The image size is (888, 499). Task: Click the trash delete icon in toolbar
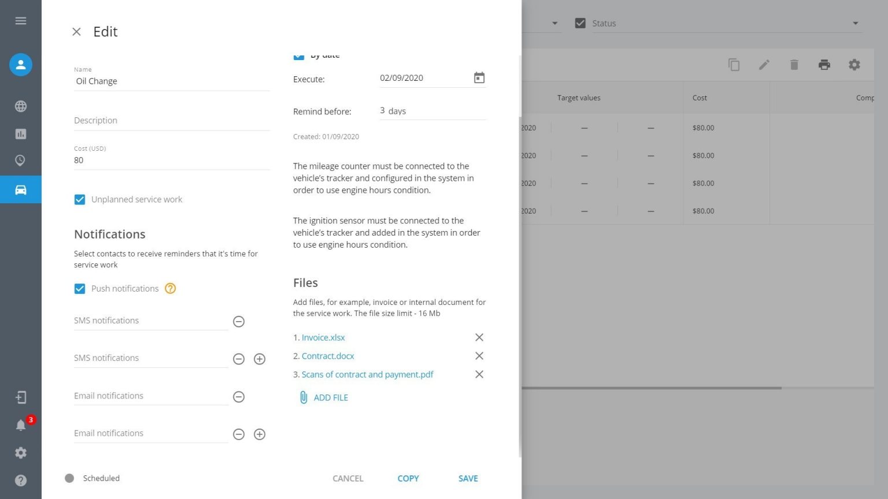click(794, 65)
